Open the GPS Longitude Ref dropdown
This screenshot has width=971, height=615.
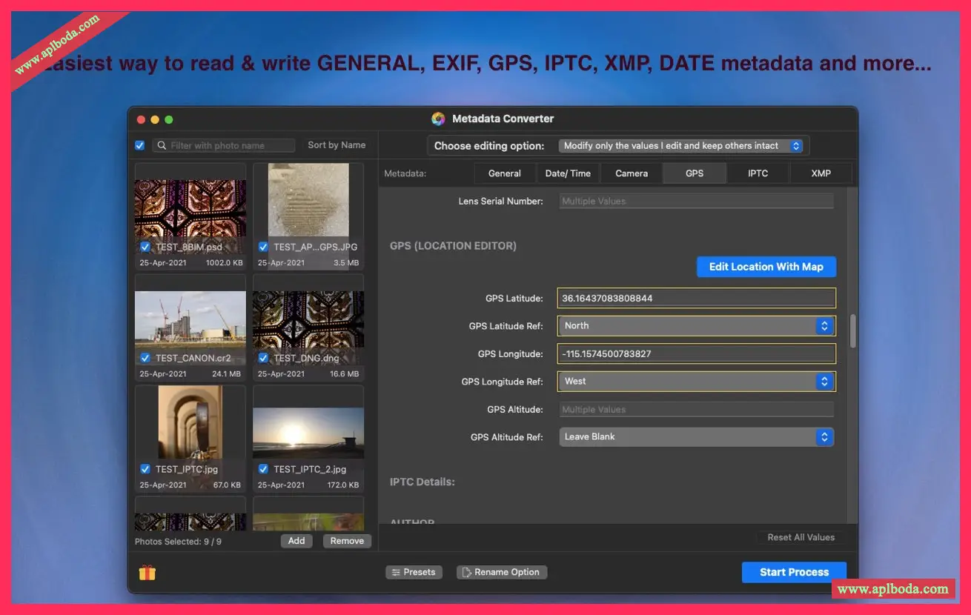coord(696,382)
